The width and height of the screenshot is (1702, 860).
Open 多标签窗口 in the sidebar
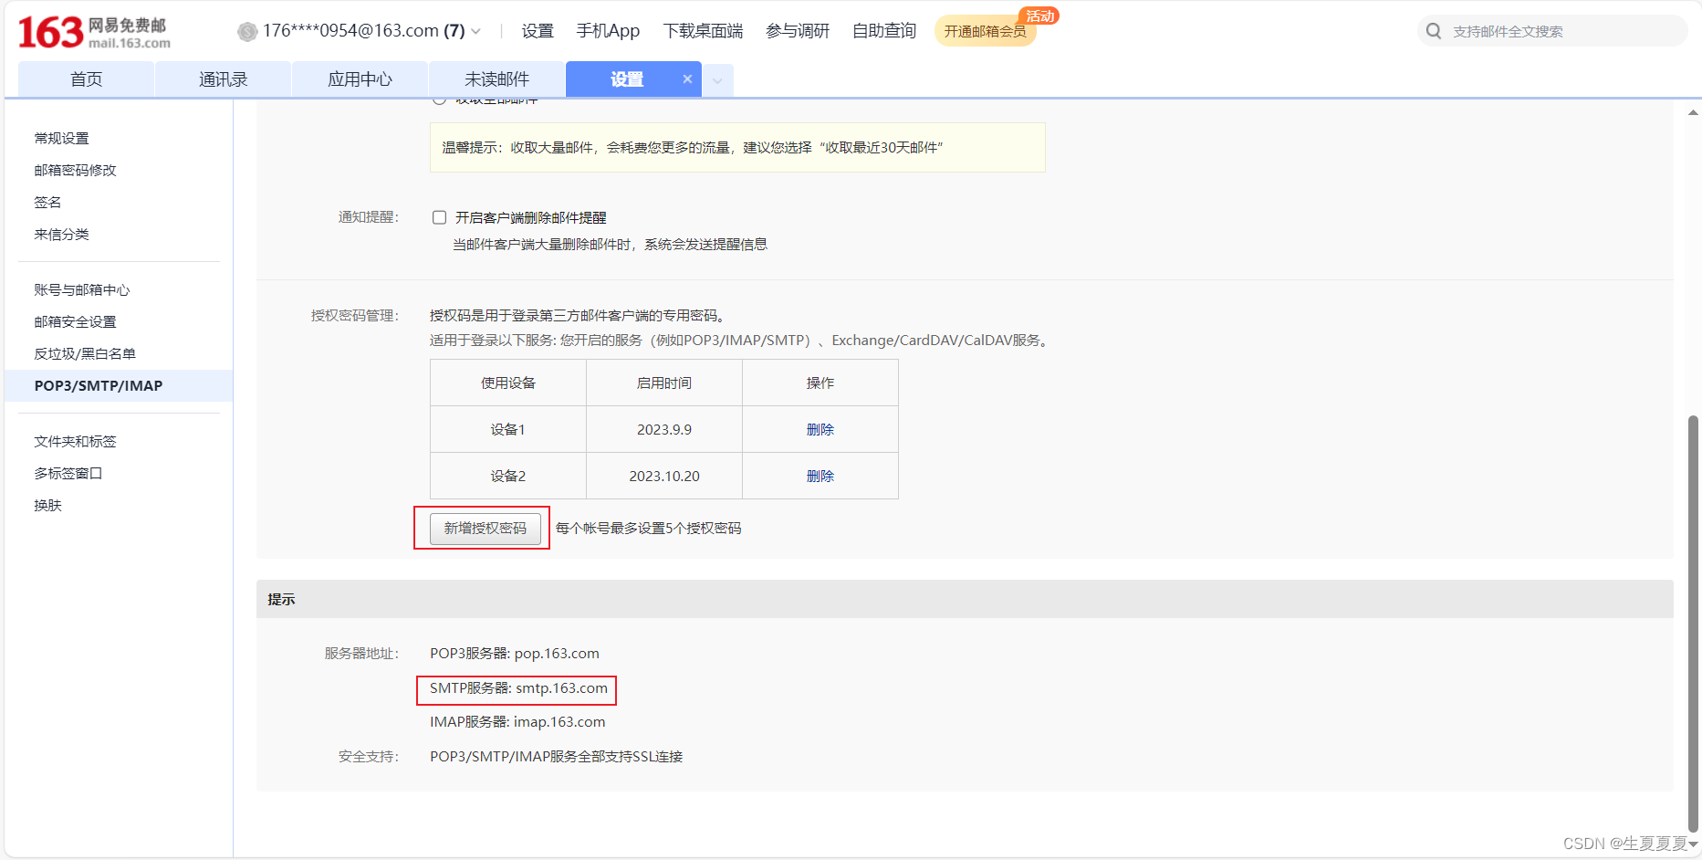pyautogui.click(x=68, y=473)
